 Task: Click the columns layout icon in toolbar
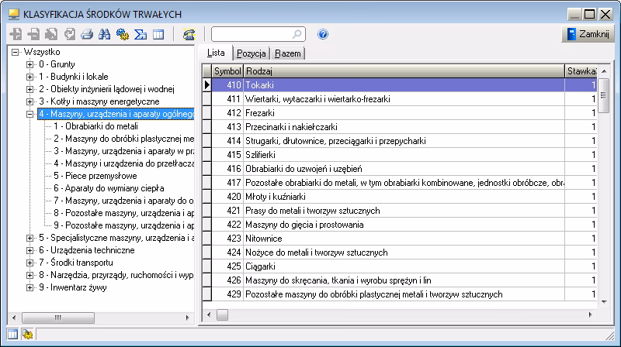(x=158, y=35)
